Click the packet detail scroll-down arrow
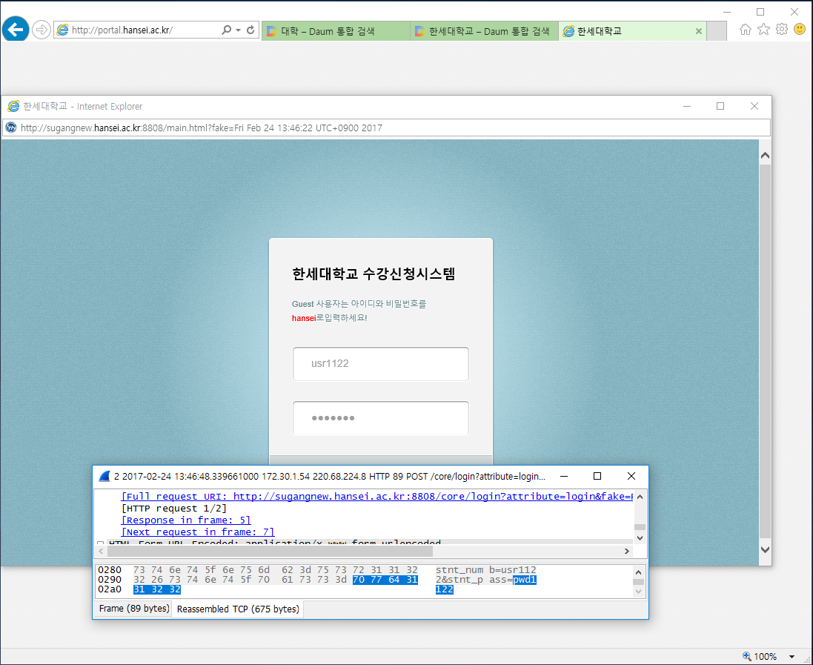 pyautogui.click(x=640, y=538)
